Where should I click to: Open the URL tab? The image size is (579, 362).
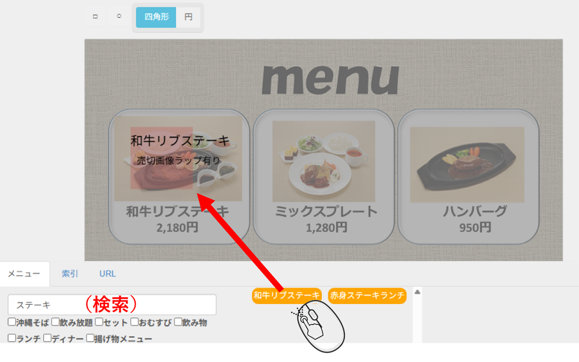[x=108, y=274]
